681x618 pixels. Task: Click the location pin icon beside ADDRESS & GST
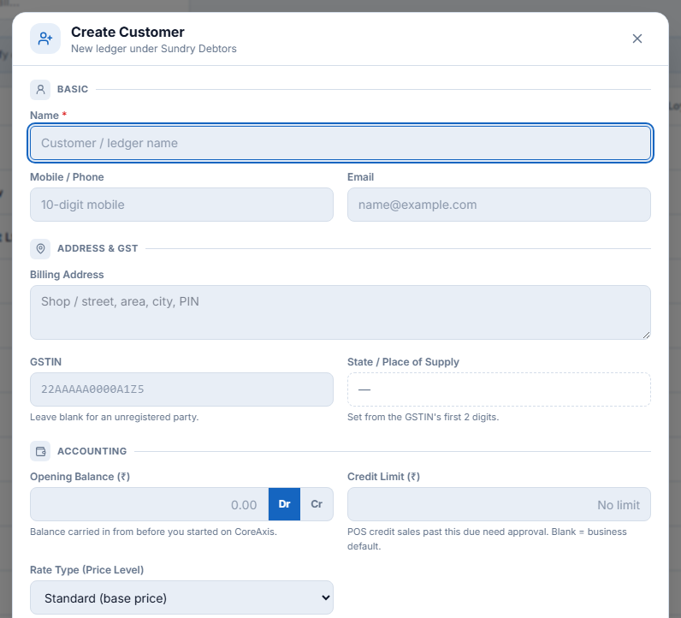pos(40,248)
